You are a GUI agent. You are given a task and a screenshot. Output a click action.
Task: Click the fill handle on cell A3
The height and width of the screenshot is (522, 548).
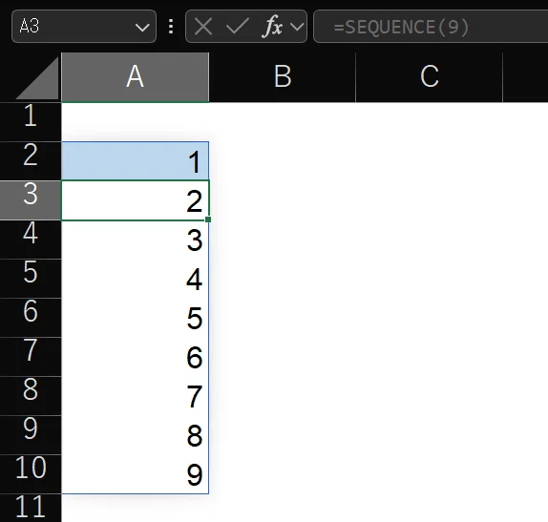(208, 219)
